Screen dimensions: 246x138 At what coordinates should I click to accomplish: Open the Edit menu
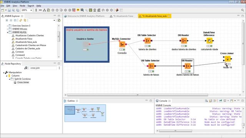pyautogui.click(x=8, y=6)
